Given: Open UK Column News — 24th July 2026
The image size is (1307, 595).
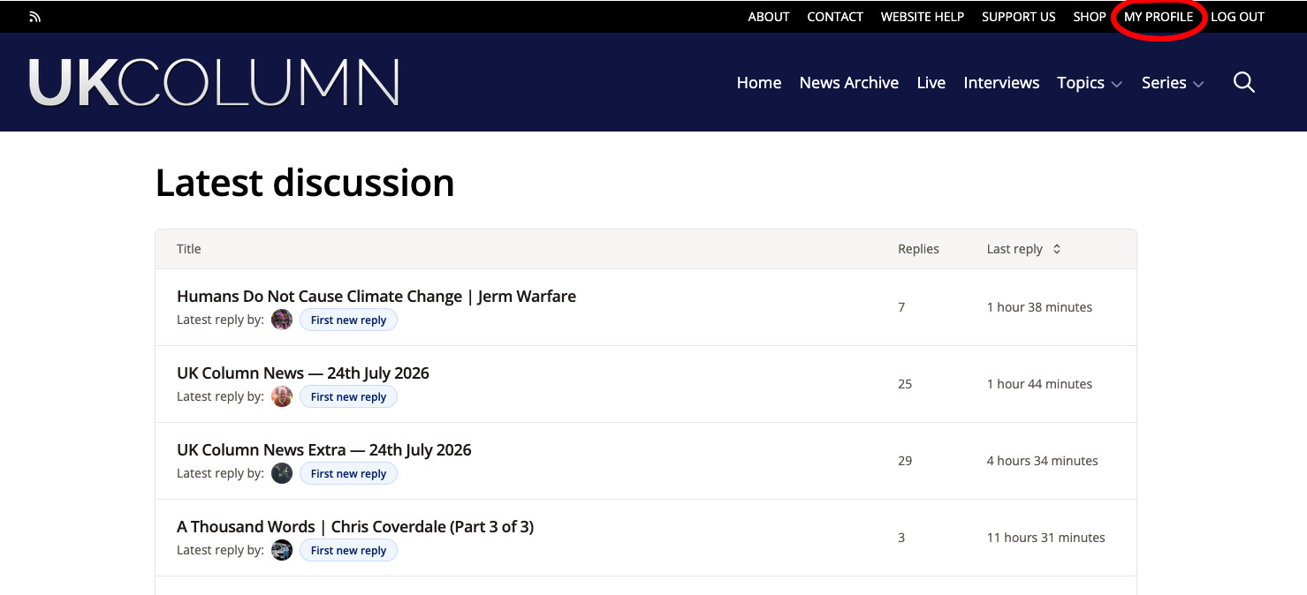Looking at the screenshot, I should (303, 373).
